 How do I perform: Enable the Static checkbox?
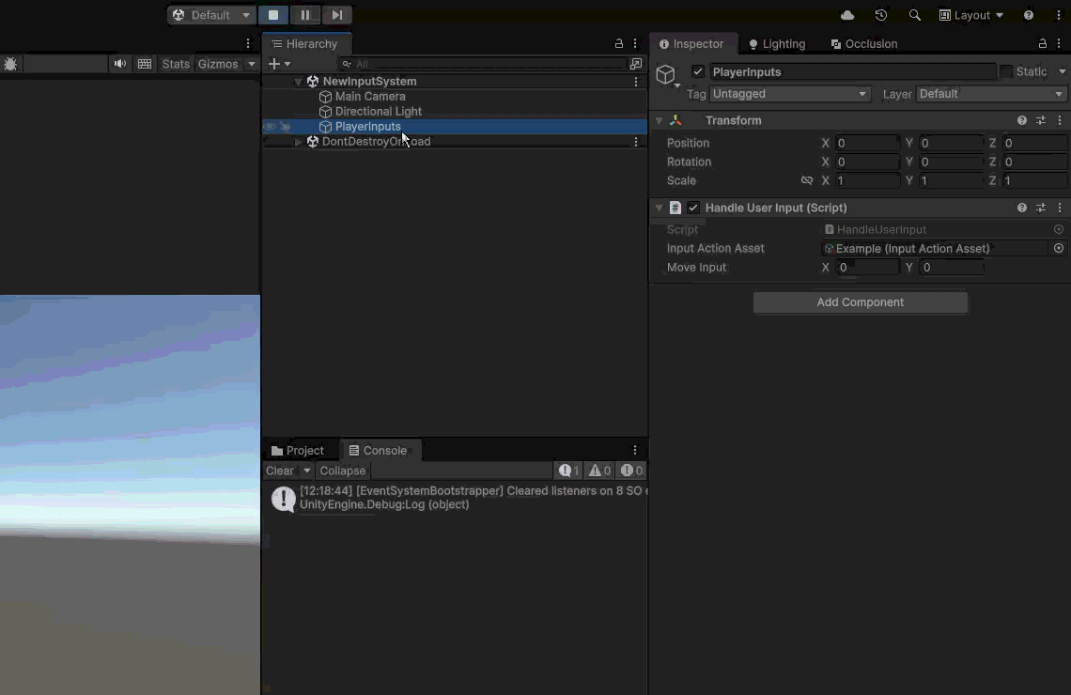tap(1006, 71)
